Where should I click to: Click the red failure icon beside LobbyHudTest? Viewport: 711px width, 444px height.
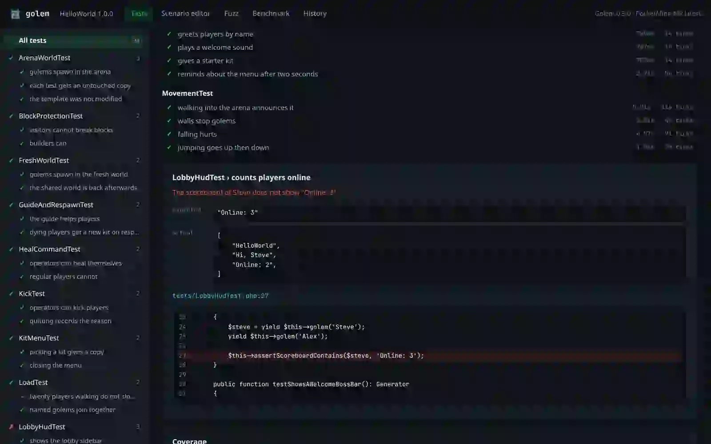pos(11,427)
